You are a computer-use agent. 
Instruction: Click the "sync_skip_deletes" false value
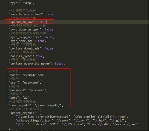49,37
